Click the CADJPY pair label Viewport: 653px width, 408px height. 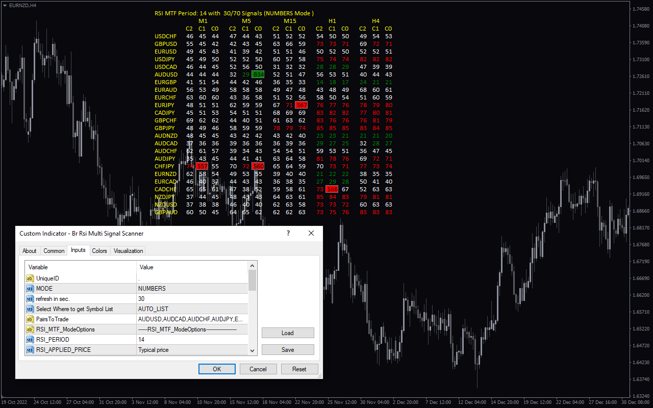click(165, 113)
